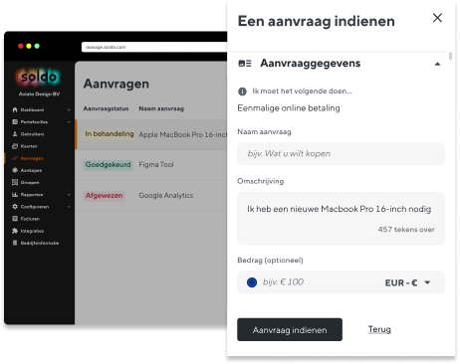Select the In behandeling MacBook Pro row
The height and width of the screenshot is (364, 460).
[151, 134]
